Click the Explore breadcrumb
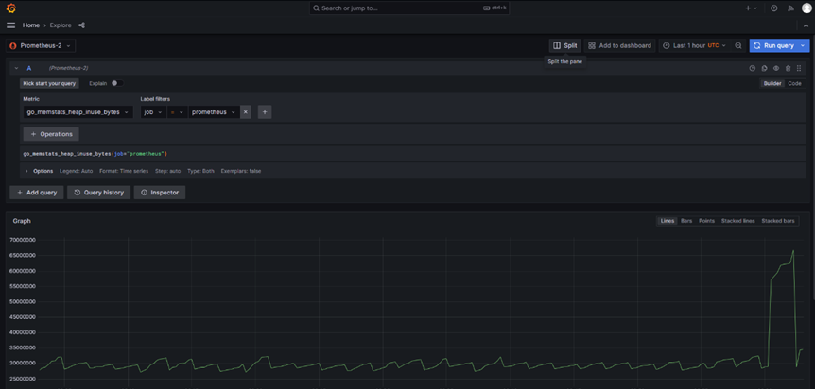Image resolution: width=815 pixels, height=389 pixels. tap(61, 25)
